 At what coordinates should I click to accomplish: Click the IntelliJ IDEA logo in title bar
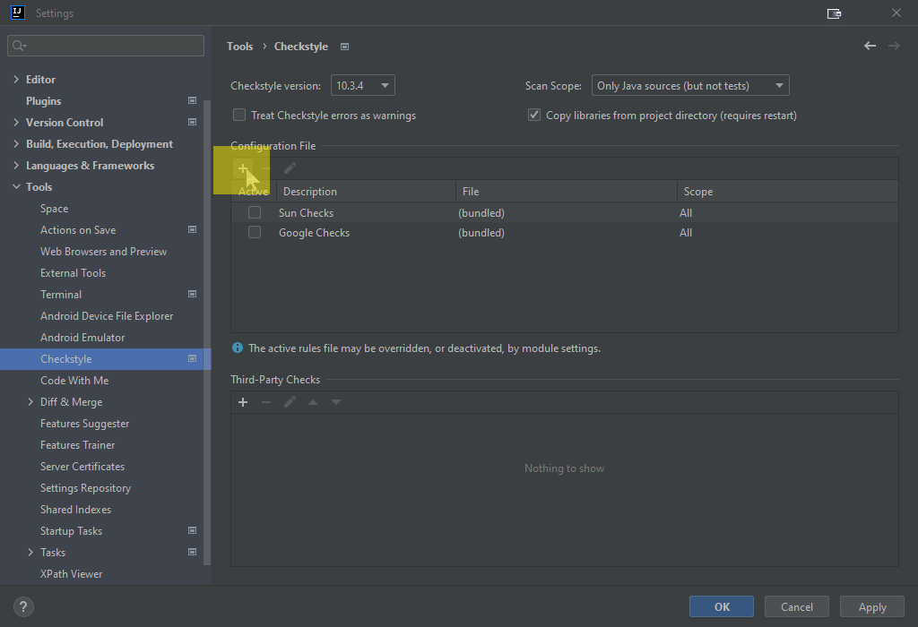click(x=18, y=13)
